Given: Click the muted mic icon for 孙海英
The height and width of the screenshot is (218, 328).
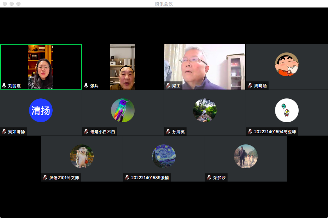Looking at the screenshot, I should click(x=168, y=131).
